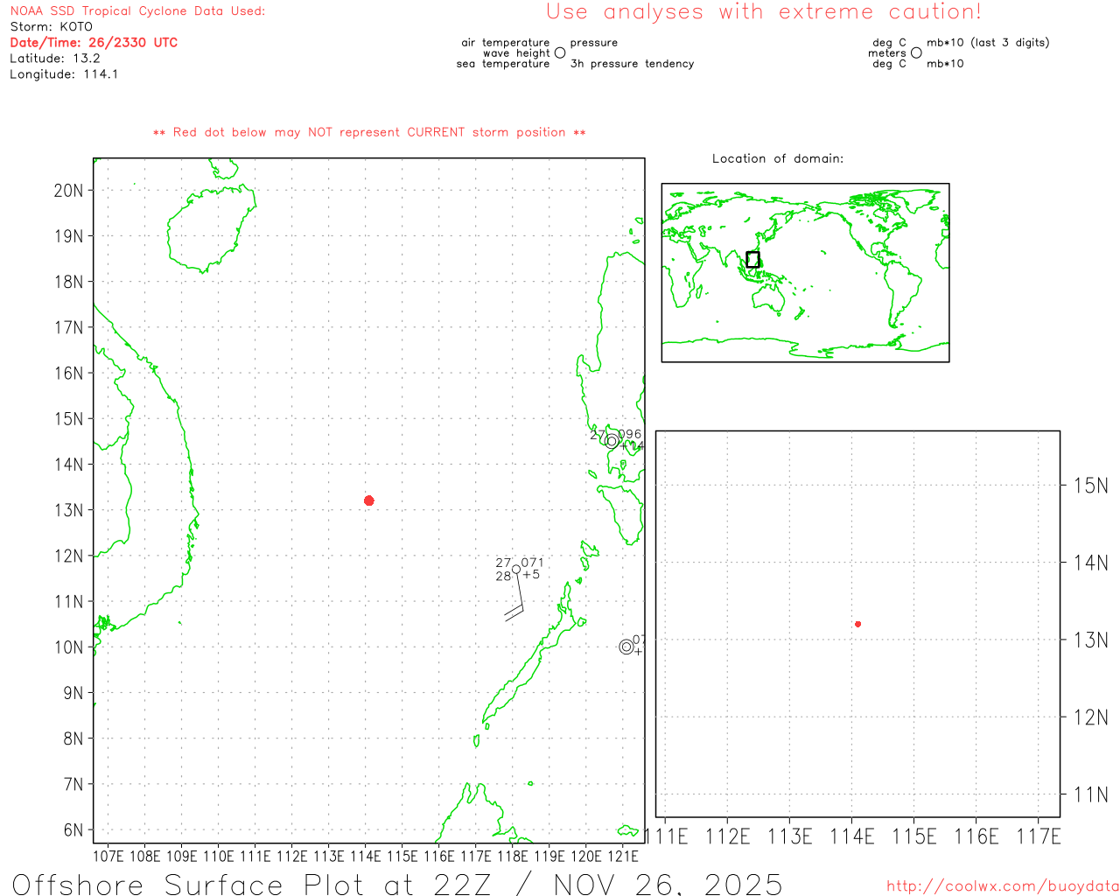
Task: Click the NOAA SSD Tropical Cyclone Data header
Action: pyautogui.click(x=137, y=11)
